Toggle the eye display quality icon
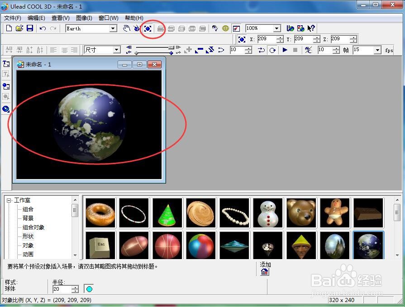The image size is (405, 307). 214,28
